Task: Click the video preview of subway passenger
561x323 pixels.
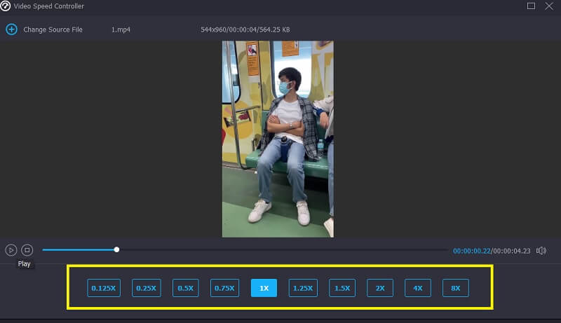Action: (278, 139)
